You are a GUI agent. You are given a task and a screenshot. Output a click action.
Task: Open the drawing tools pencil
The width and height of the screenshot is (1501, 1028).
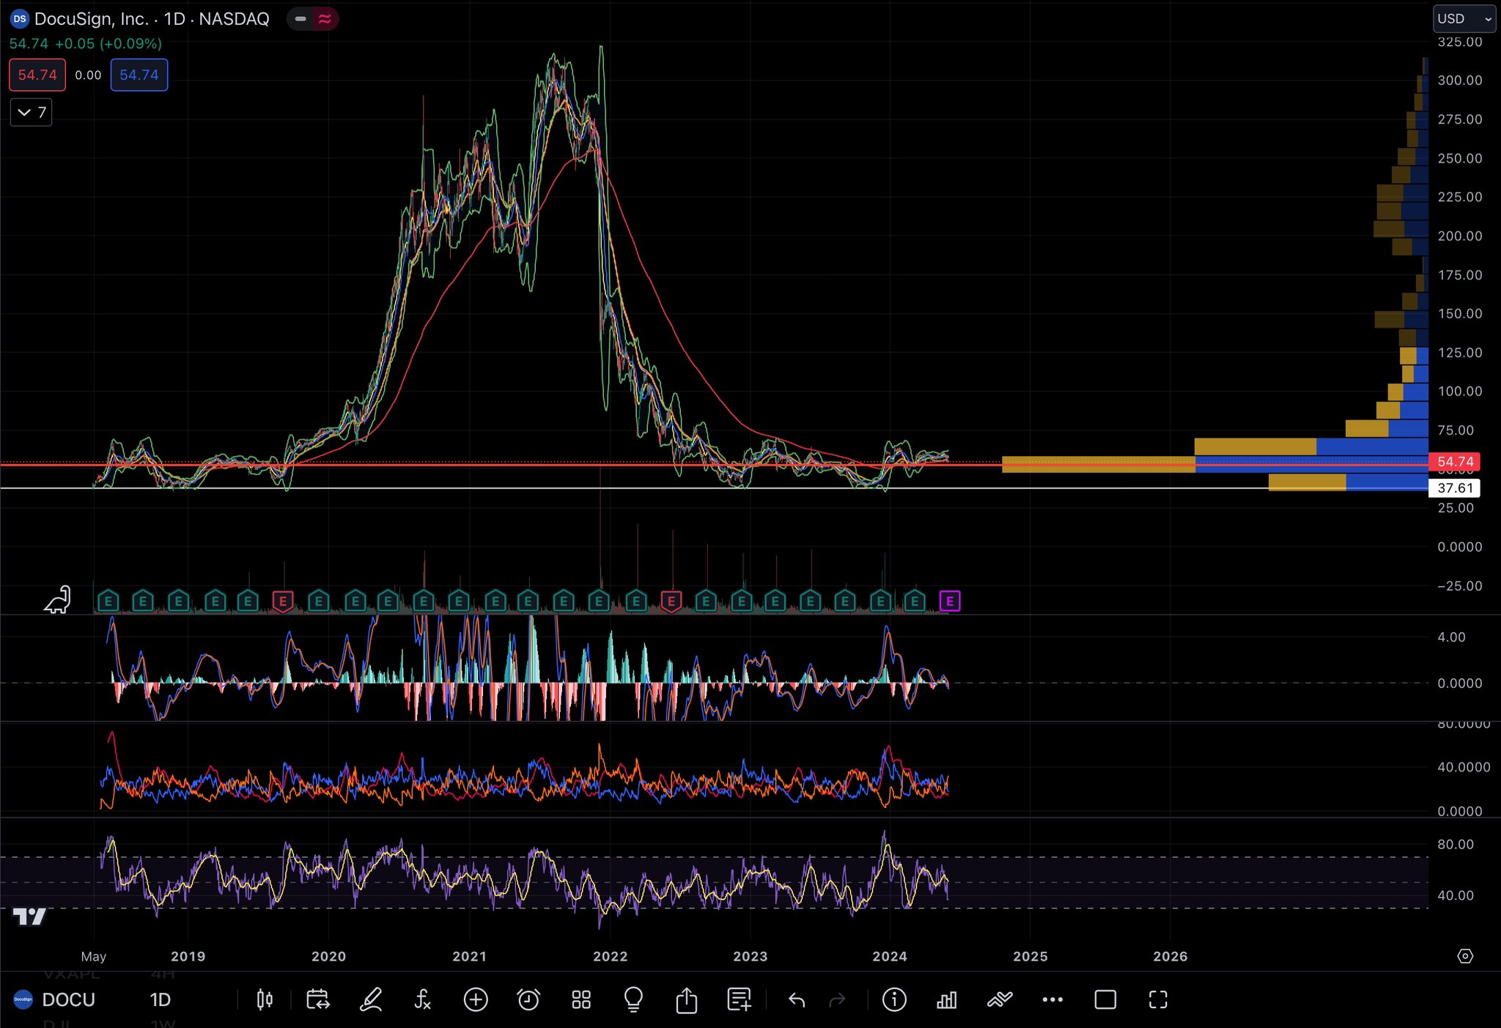(371, 999)
